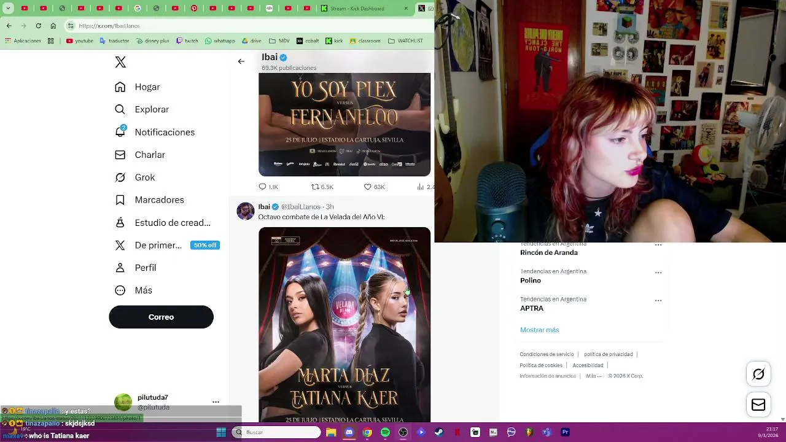Switch to the Google tab
786x442 pixels.
(138, 9)
